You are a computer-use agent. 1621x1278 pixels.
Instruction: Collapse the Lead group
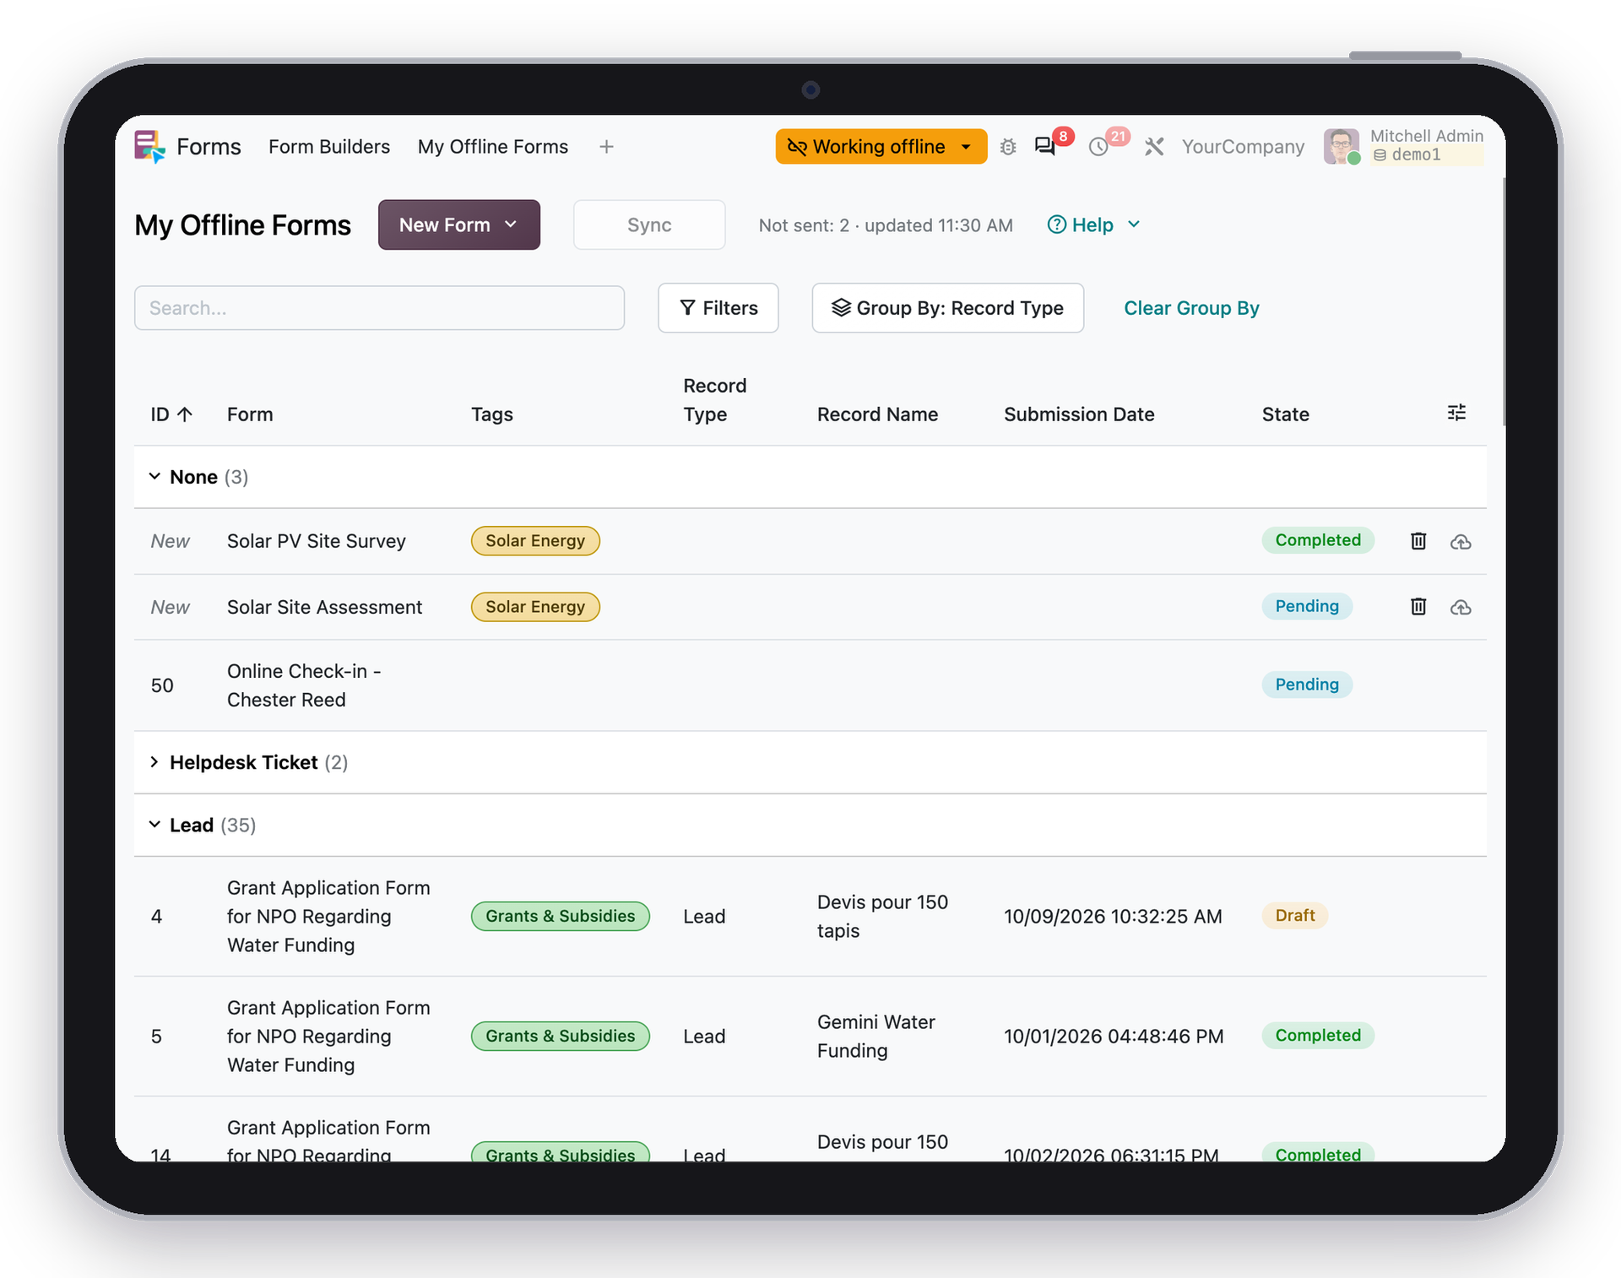click(x=155, y=825)
